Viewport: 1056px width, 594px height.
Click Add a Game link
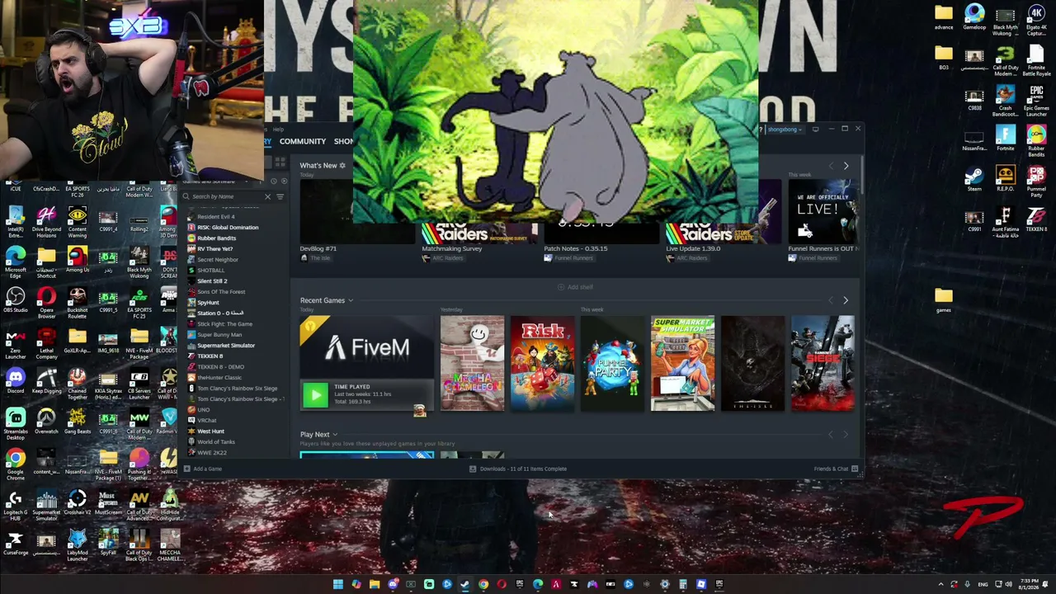click(203, 469)
